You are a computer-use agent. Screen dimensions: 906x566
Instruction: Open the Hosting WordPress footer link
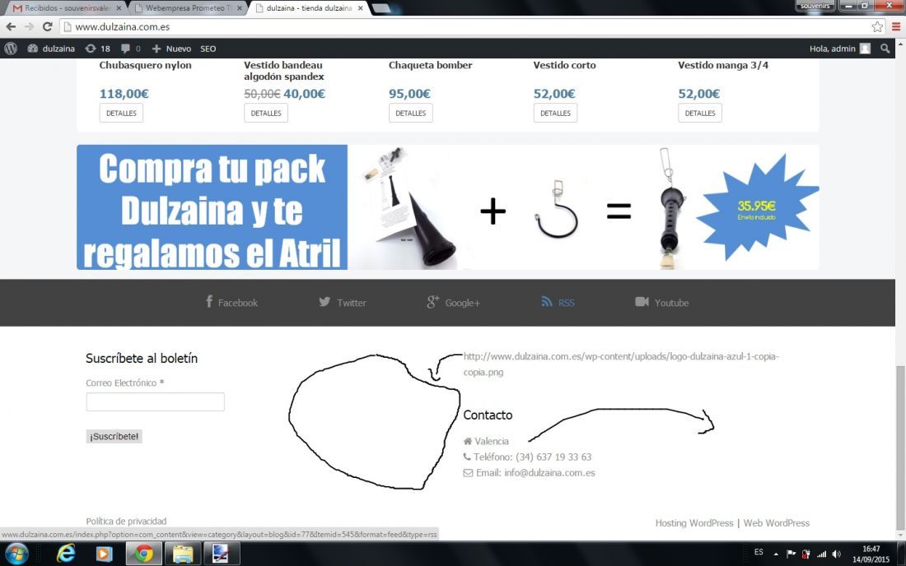(x=694, y=522)
